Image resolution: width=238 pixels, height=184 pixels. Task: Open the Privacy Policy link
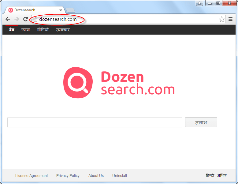pos(68,176)
